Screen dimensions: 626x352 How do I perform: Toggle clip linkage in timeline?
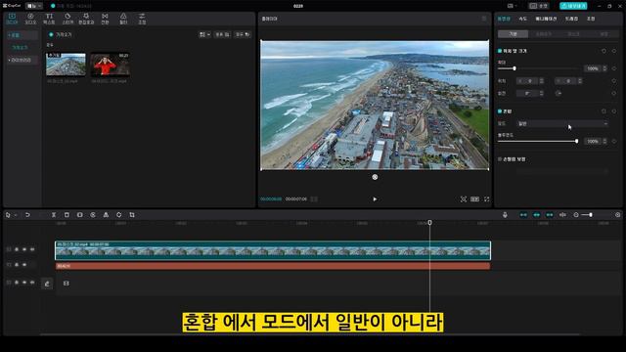(550, 215)
